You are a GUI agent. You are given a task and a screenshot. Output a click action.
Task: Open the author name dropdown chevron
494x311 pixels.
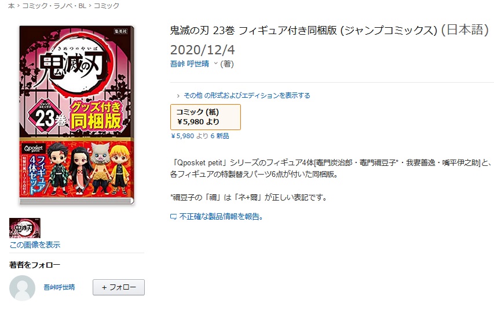coord(216,63)
